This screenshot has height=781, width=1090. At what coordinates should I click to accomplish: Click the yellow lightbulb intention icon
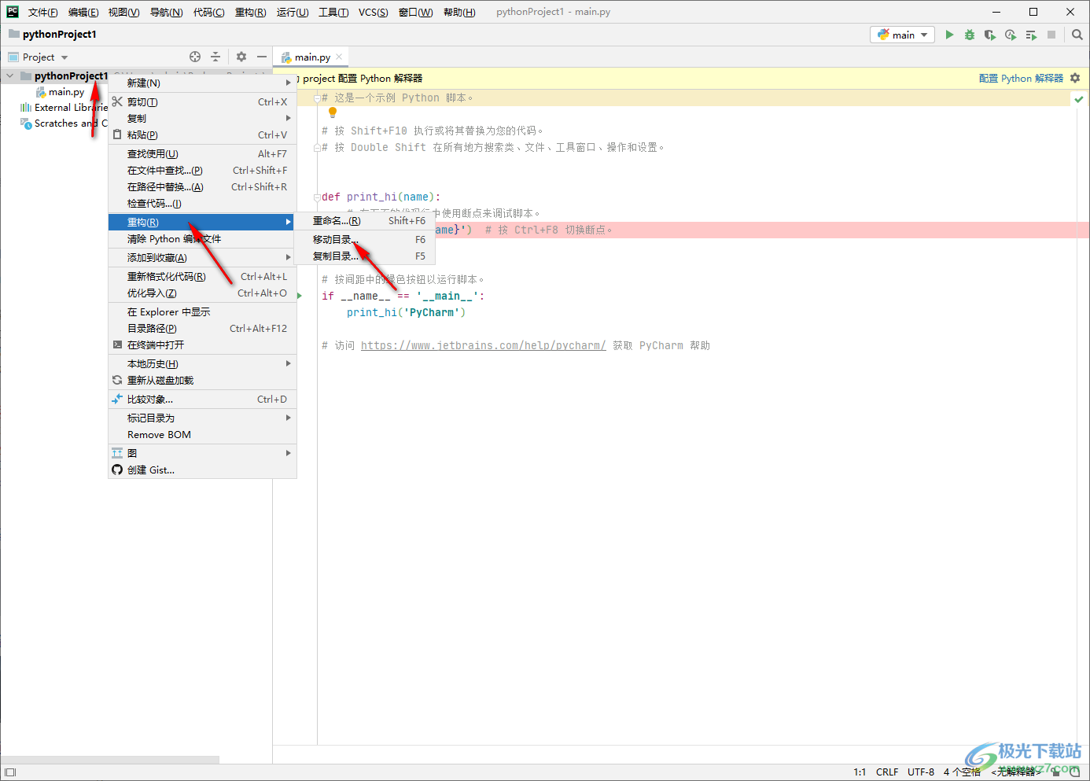point(333,112)
